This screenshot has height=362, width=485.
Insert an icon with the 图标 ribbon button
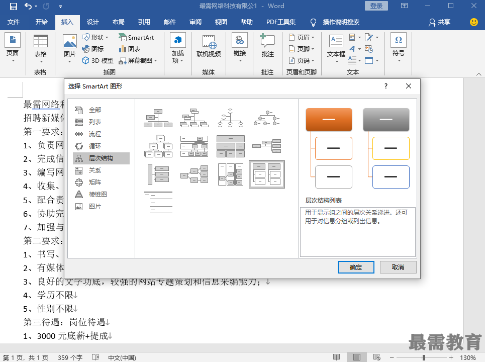(x=93, y=49)
